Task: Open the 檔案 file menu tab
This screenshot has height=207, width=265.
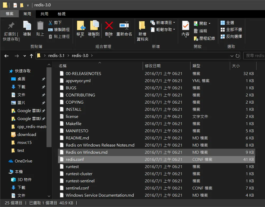Action: (10, 14)
